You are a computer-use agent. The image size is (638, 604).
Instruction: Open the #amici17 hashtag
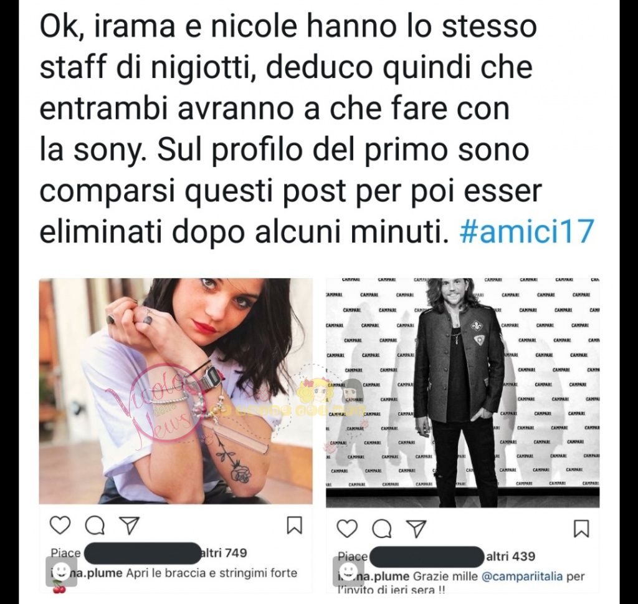click(x=527, y=232)
